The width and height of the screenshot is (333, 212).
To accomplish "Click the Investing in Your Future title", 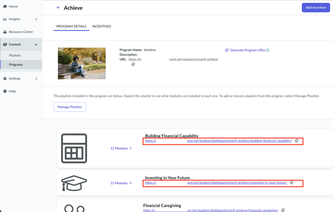I will pos(167,178).
